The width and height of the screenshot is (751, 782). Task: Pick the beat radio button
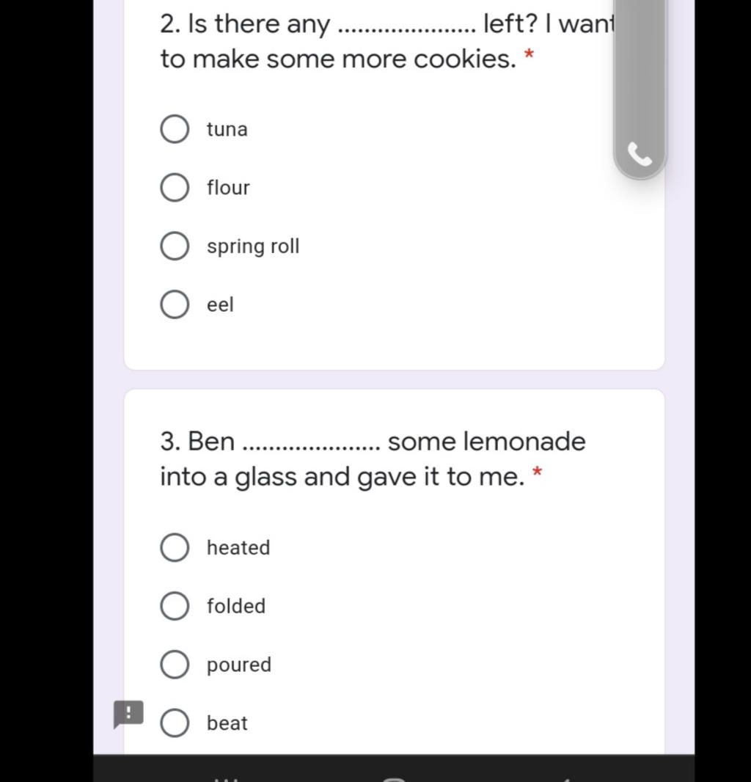point(175,723)
